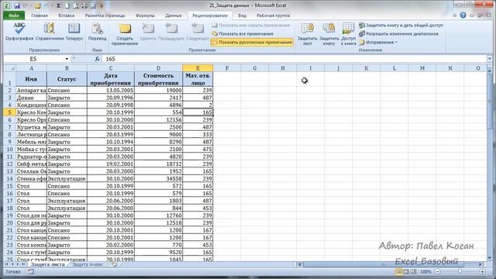
Task: Open Excel Help question mark icon
Action: click(x=463, y=15)
